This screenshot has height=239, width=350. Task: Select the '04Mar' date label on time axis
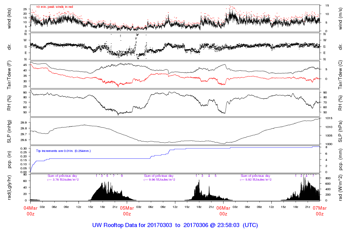point(30,208)
